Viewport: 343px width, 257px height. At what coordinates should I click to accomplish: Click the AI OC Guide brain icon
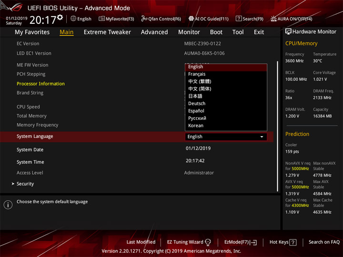click(x=191, y=19)
